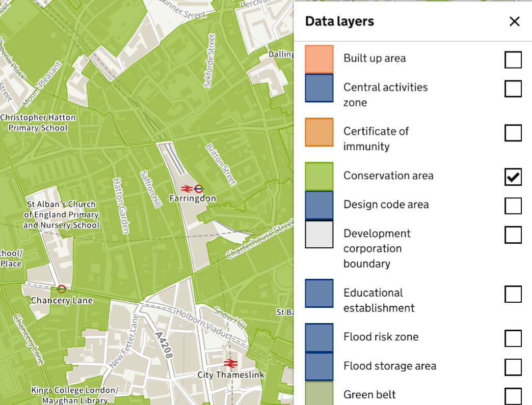Enable the Certificate of immunity checkbox
Image resolution: width=532 pixels, height=405 pixels.
(513, 133)
